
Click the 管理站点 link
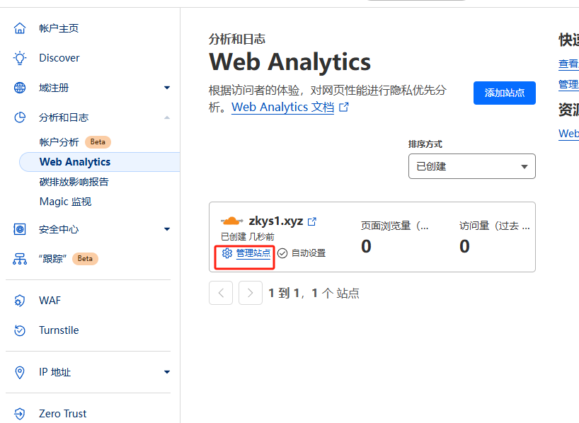[253, 253]
